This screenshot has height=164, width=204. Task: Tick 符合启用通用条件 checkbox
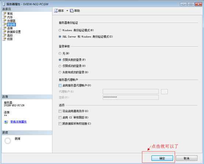tap(60, 111)
